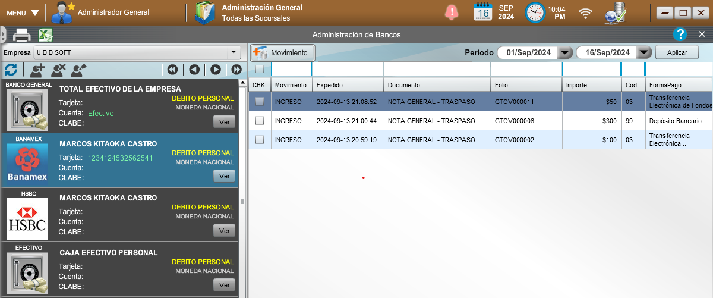Expand the Empresa dropdown

click(234, 52)
